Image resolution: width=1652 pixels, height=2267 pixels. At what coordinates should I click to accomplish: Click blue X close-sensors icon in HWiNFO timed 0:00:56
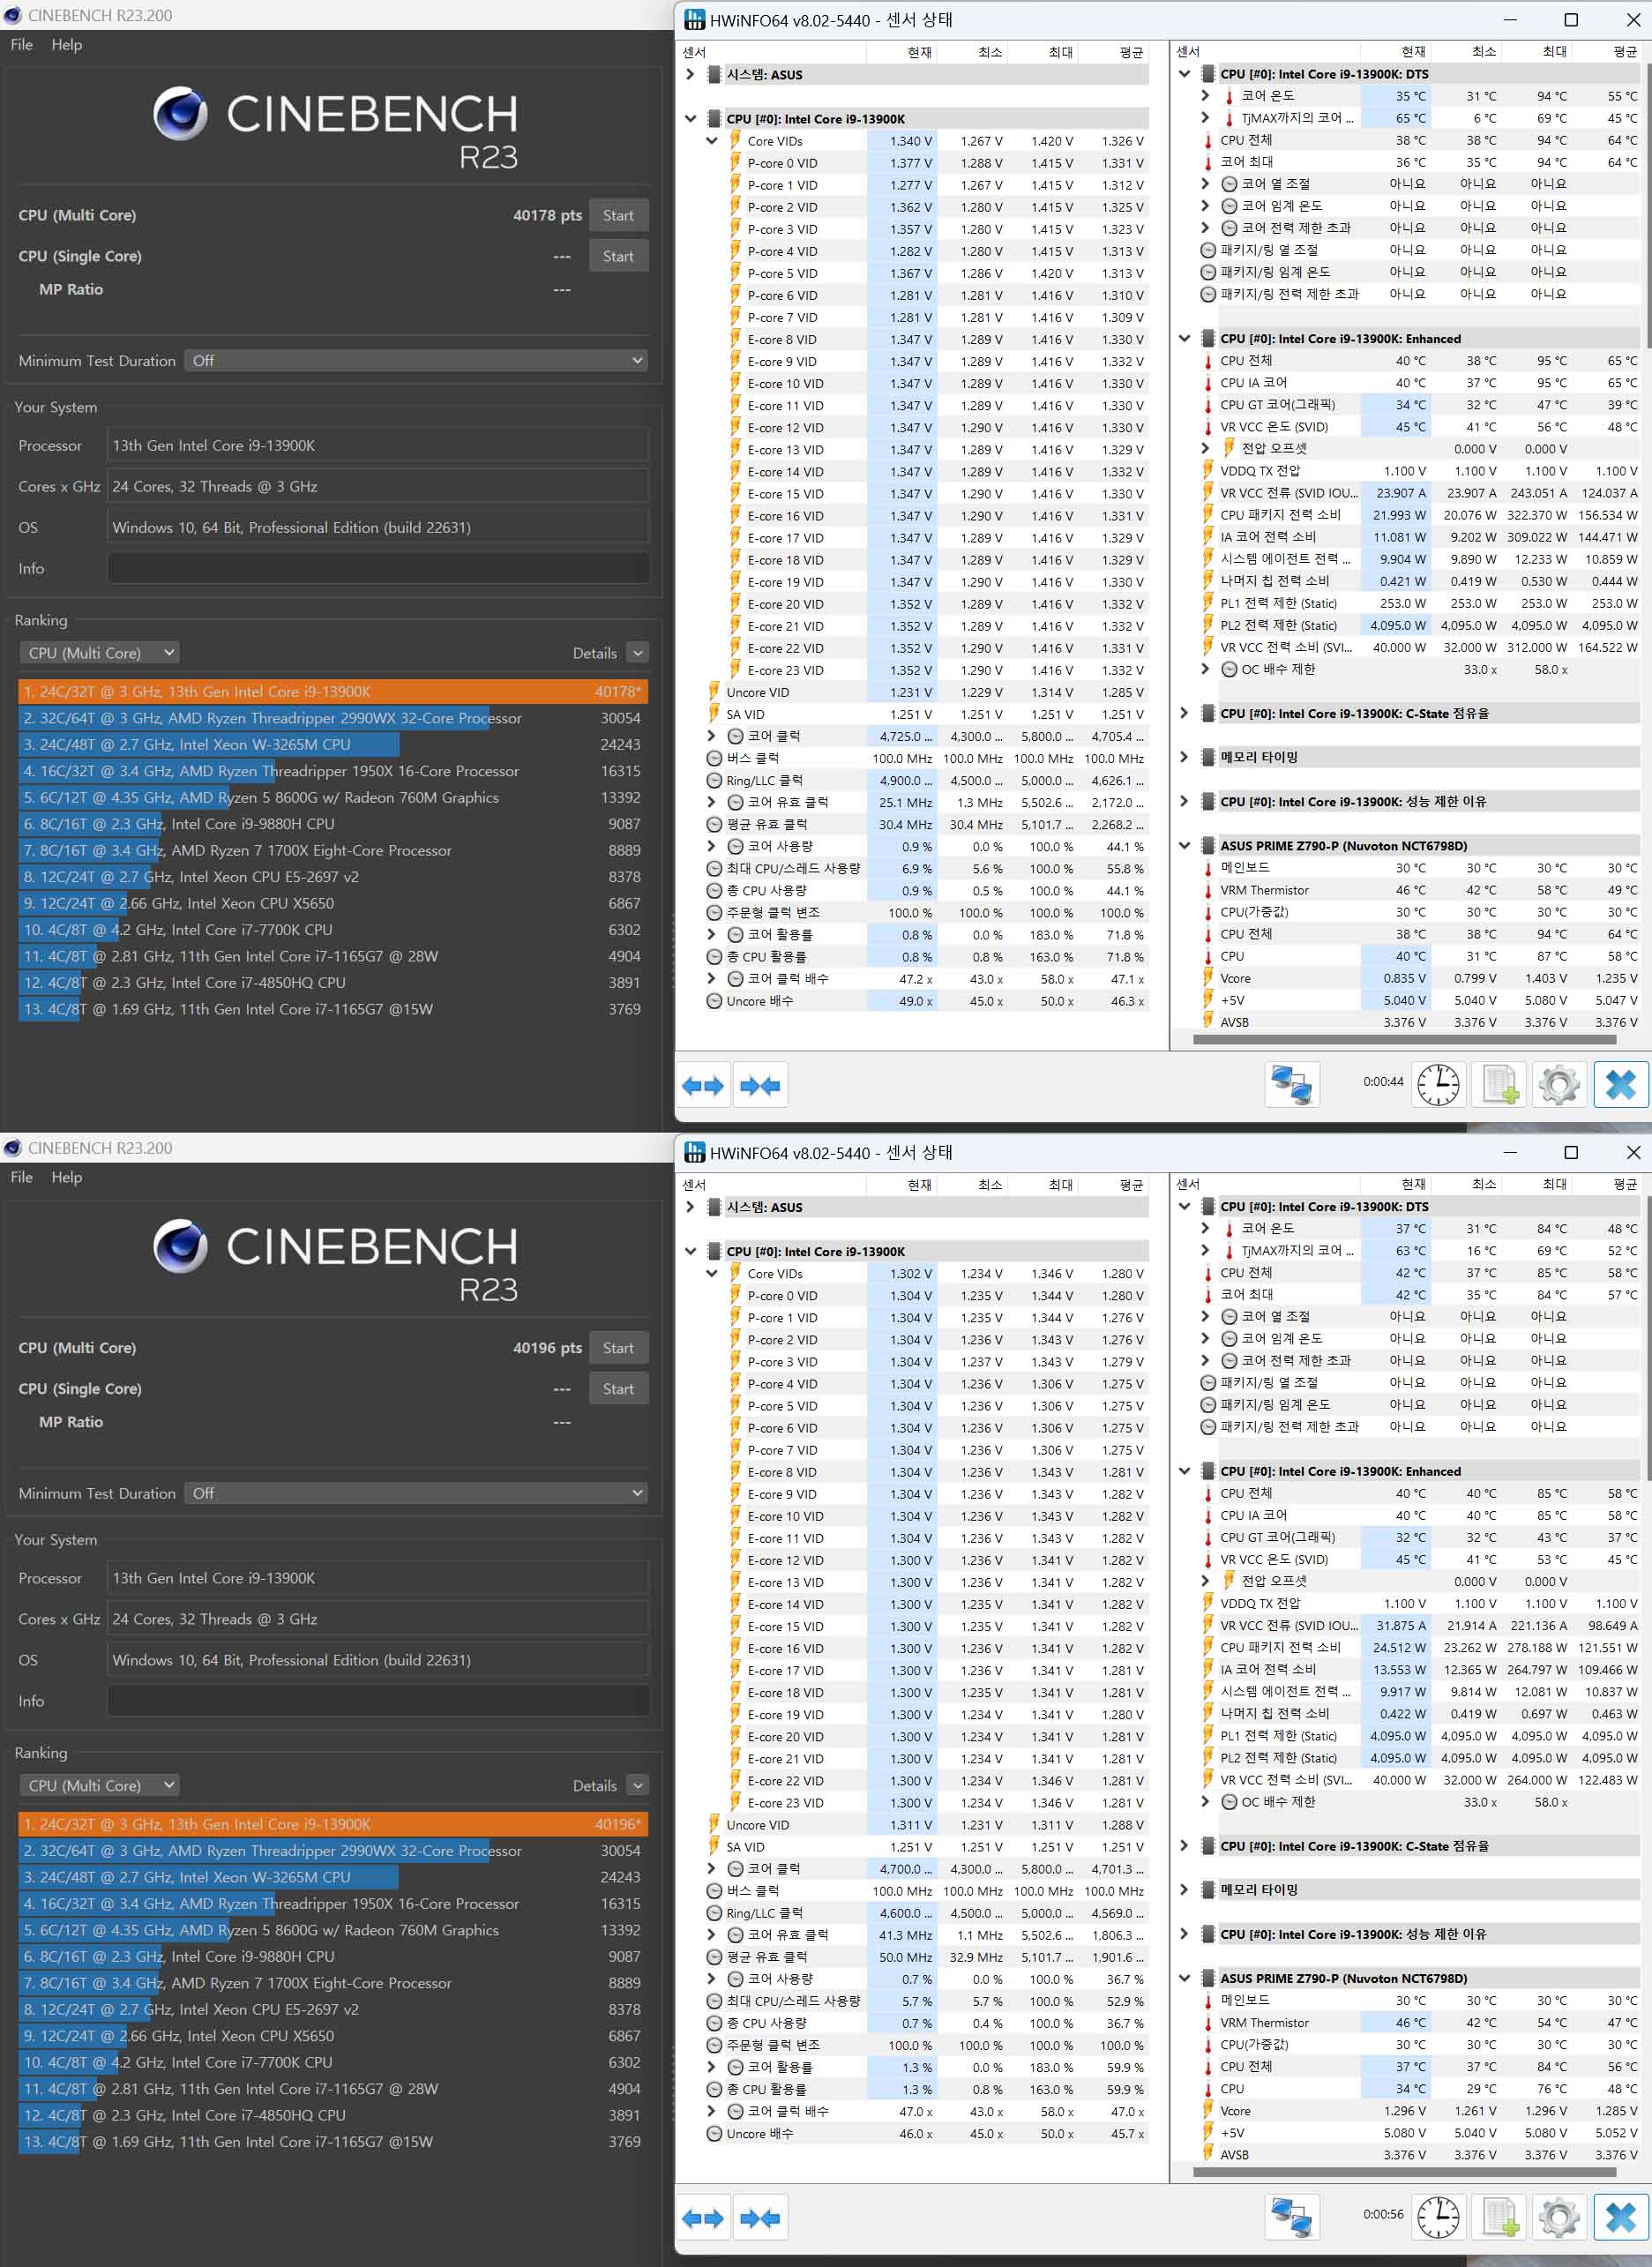(1620, 2217)
